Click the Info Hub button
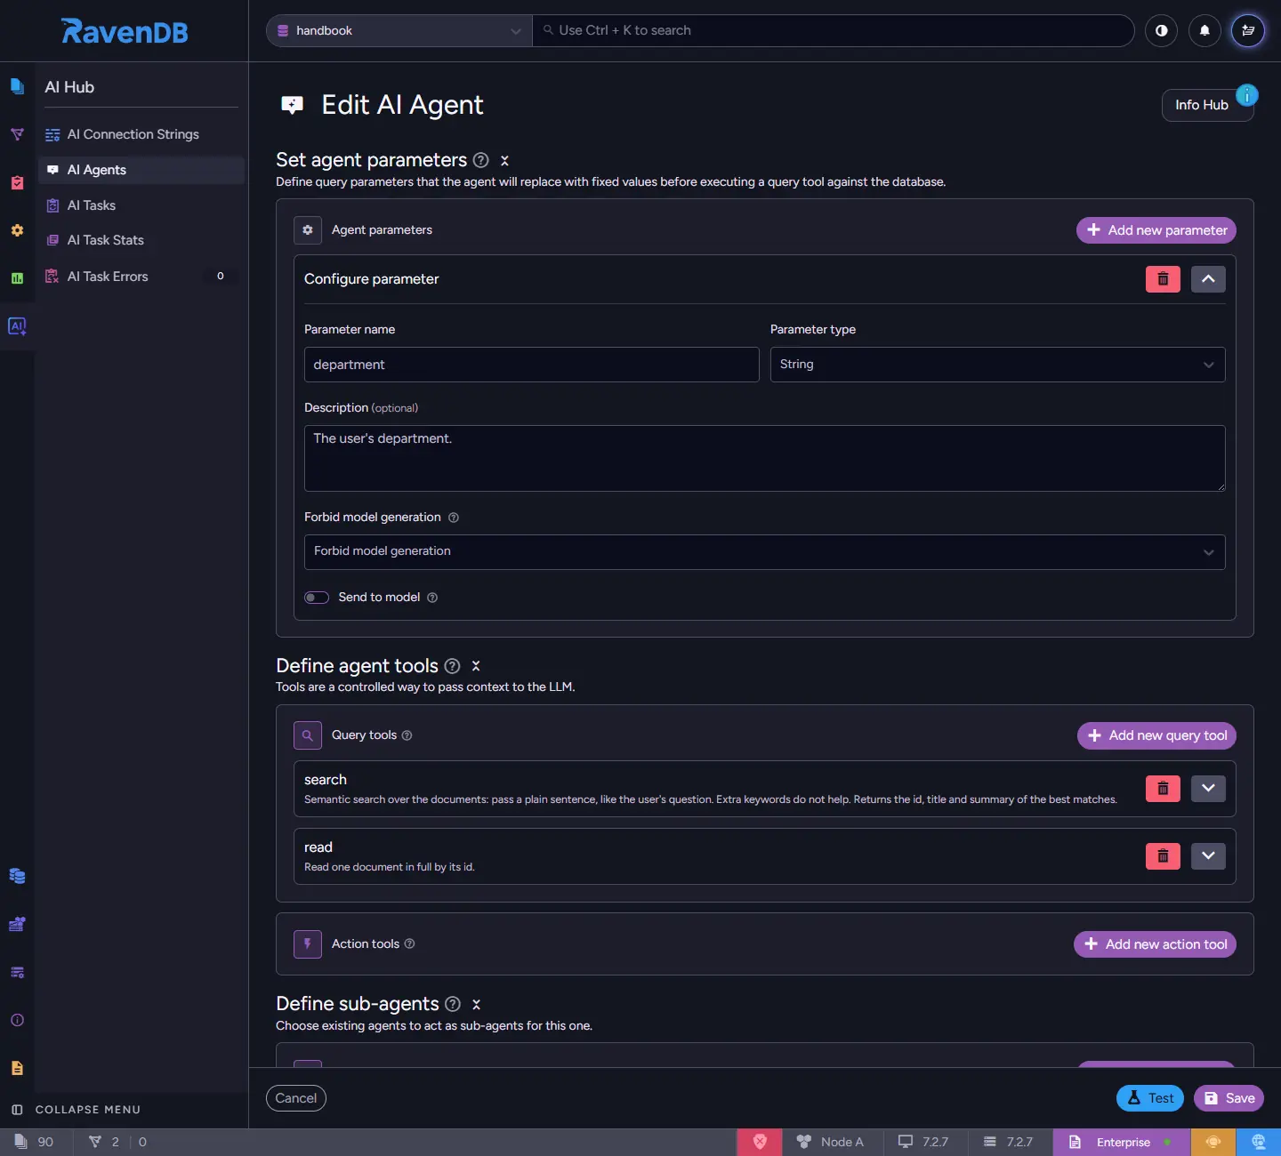The width and height of the screenshot is (1281, 1156). coord(1208,105)
